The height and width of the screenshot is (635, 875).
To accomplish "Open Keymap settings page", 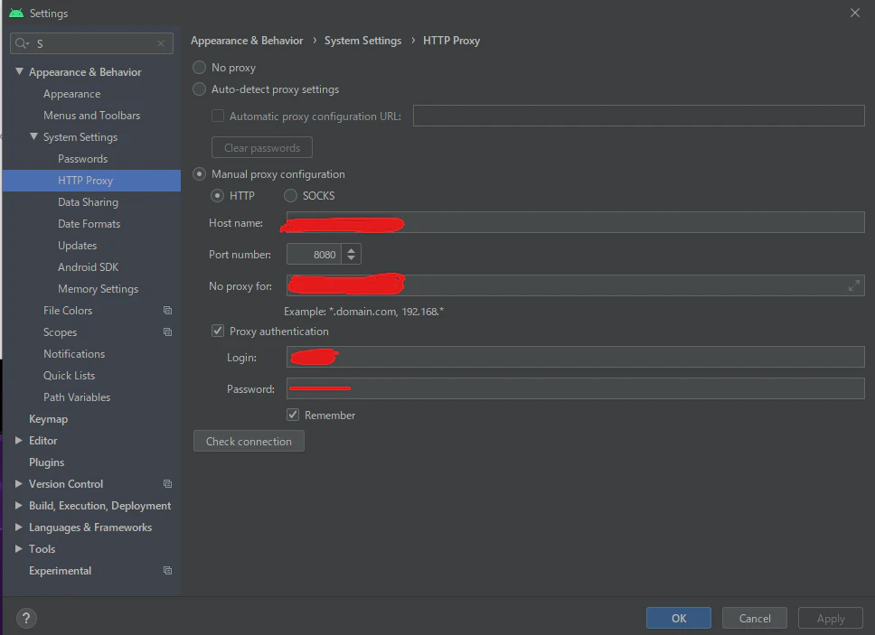I will (x=48, y=419).
